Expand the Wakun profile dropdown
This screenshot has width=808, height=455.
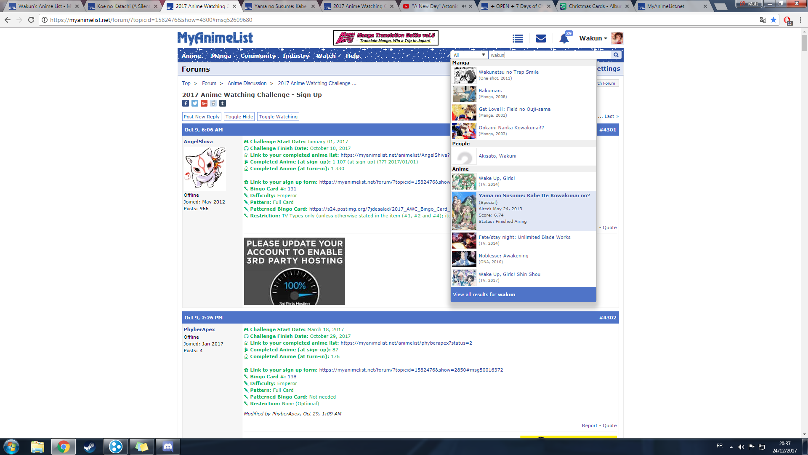click(593, 38)
